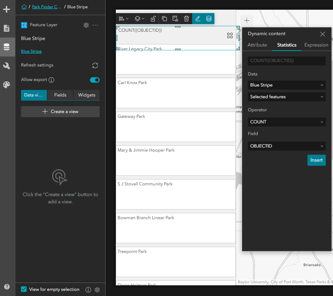Switch to the Fields tab

[60, 95]
